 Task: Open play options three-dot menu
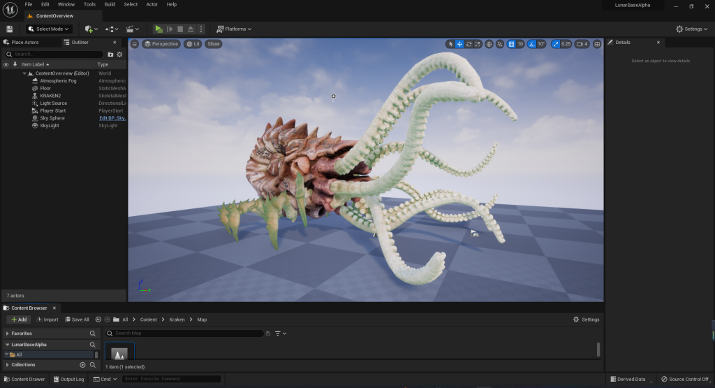pos(200,29)
